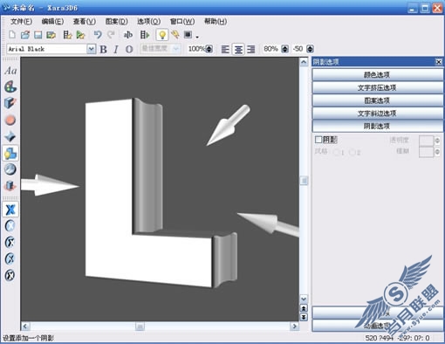The height and width of the screenshot is (344, 445).
Task: Click the yellow lights pin icon
Action: tap(175, 35)
